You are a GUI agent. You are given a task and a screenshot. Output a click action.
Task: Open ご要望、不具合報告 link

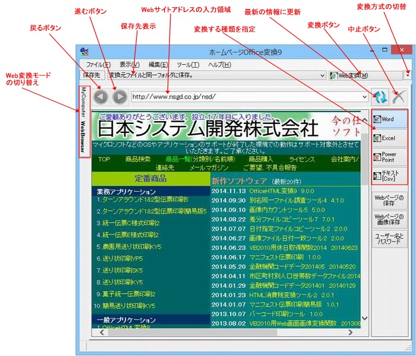270,168
